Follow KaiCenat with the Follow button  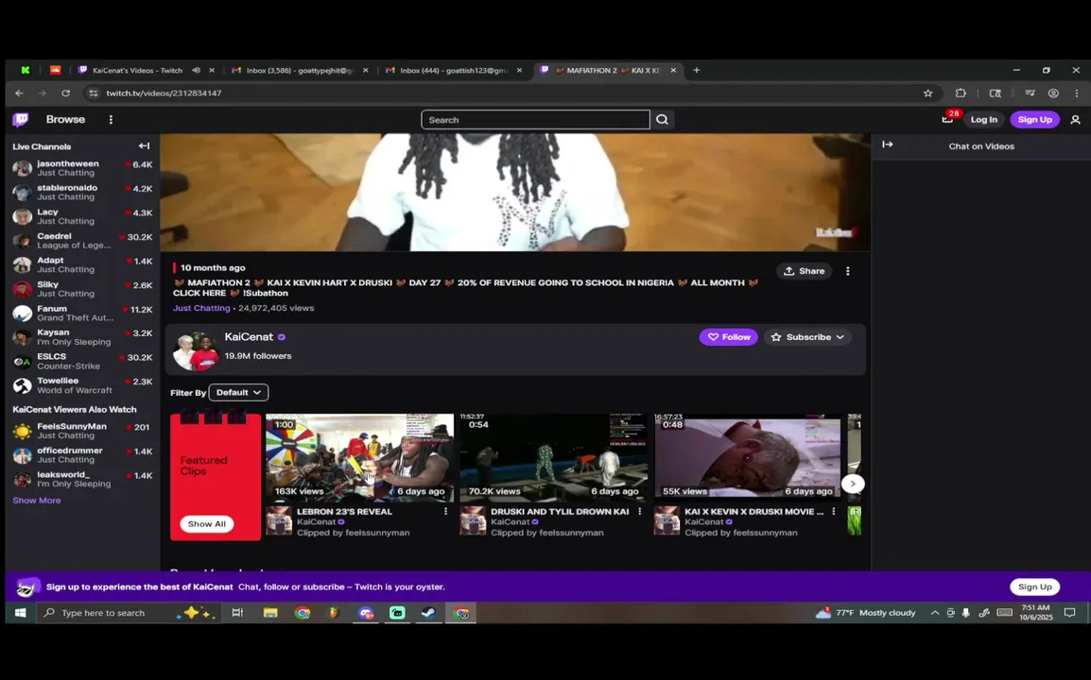click(x=729, y=336)
